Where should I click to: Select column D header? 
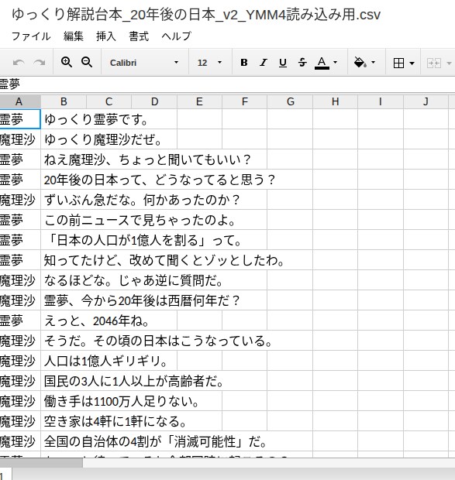click(x=154, y=101)
